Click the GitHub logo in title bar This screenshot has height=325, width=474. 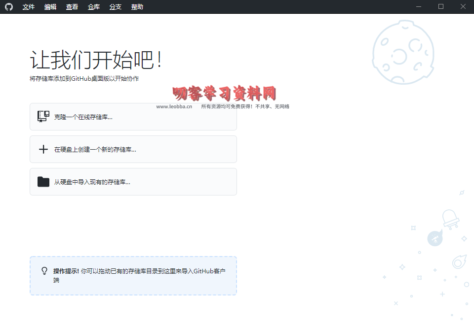(9, 7)
